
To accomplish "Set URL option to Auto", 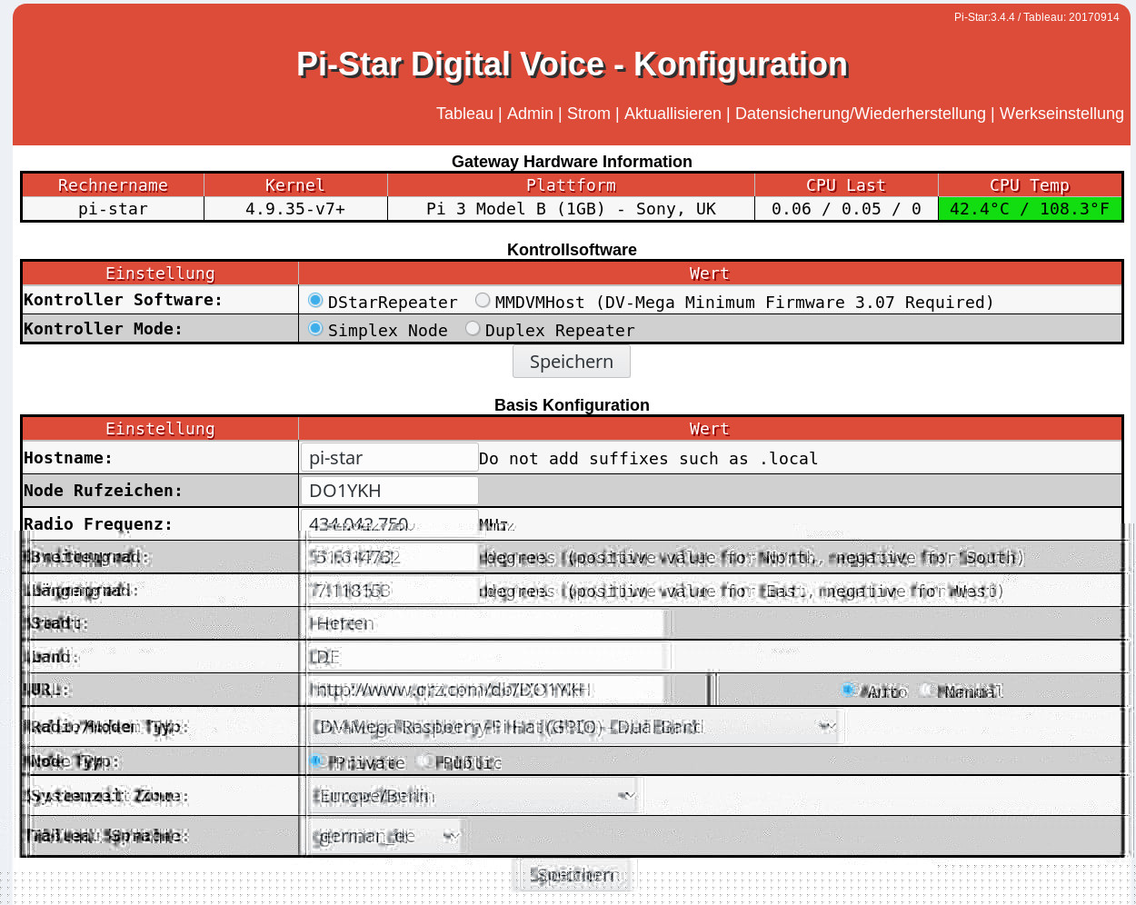I will [x=850, y=691].
